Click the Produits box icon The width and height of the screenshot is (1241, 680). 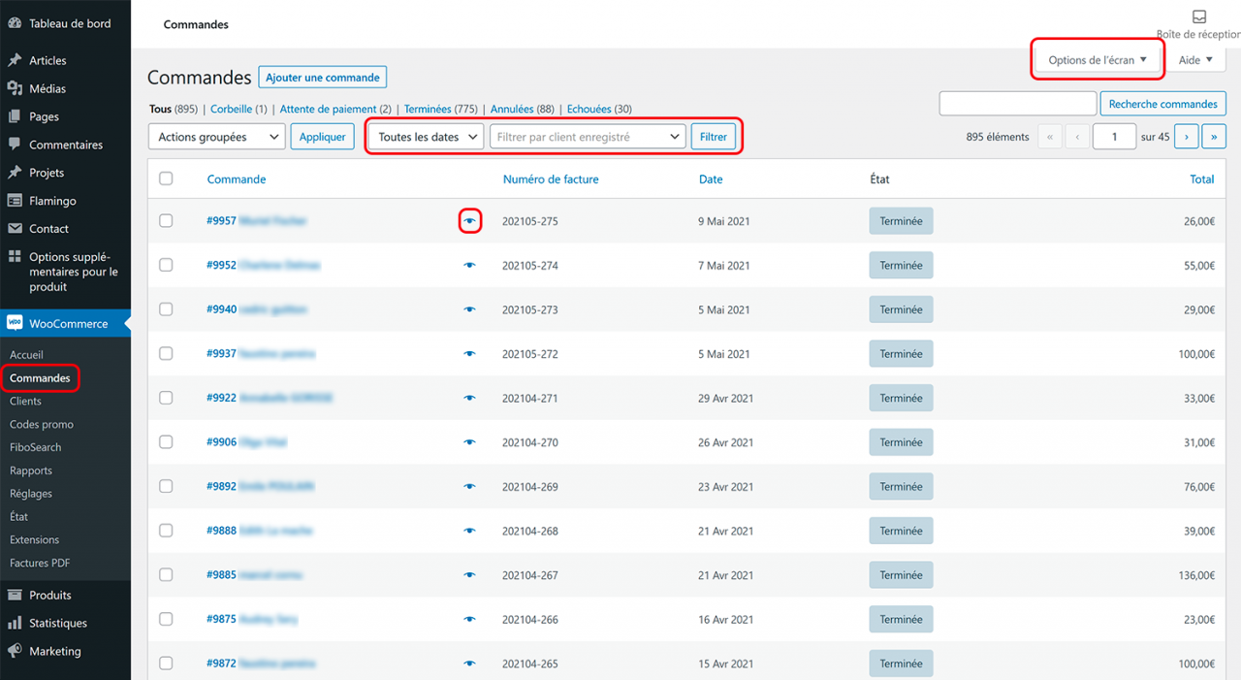pos(15,595)
